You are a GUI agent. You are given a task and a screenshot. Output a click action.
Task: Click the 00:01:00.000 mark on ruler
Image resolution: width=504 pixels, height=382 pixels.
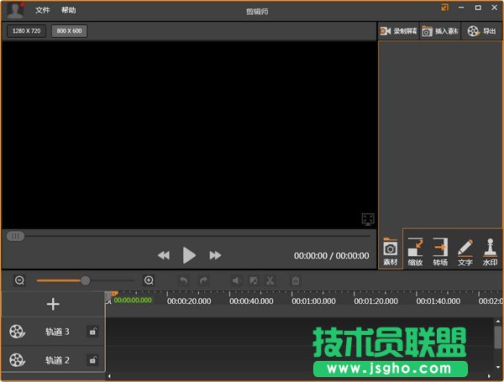click(313, 301)
